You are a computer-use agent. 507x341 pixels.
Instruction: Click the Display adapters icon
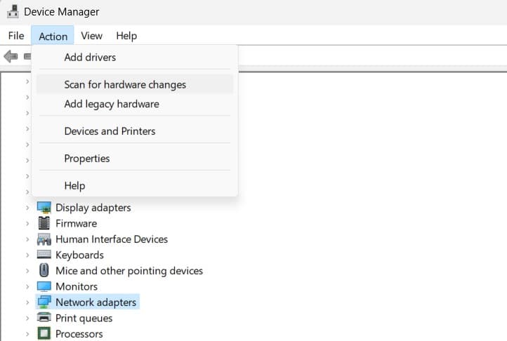[x=44, y=208]
